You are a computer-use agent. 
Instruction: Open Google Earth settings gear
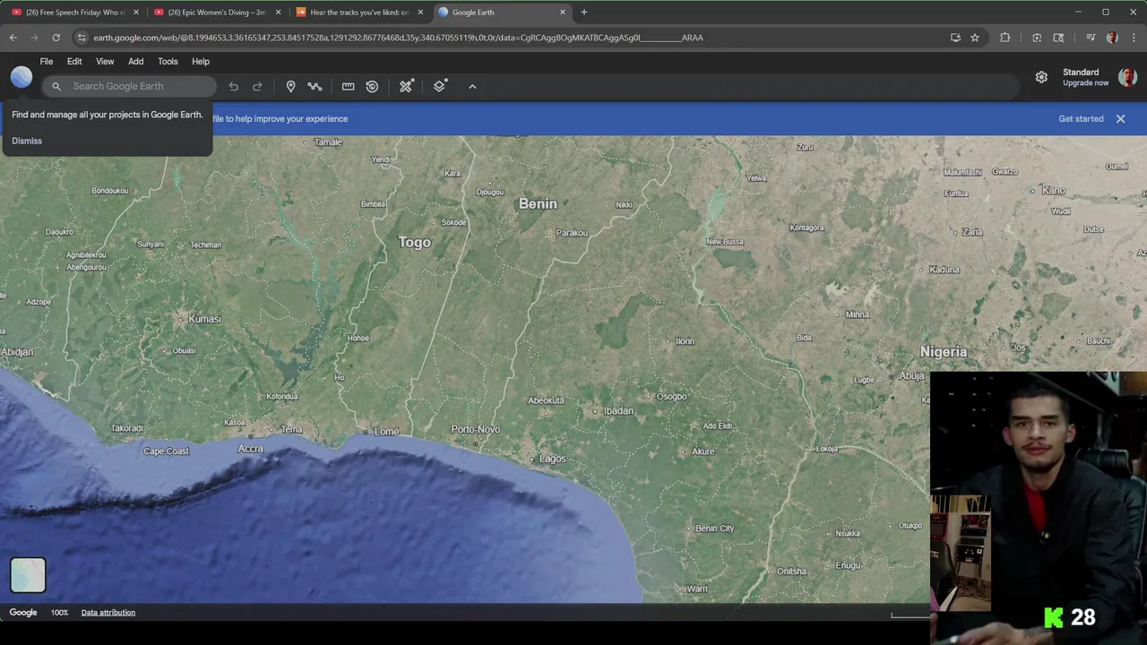pos(1041,78)
